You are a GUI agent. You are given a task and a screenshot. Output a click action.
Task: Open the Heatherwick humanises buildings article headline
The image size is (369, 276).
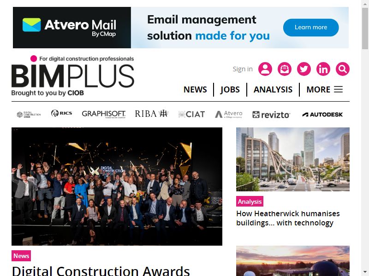[288, 218]
